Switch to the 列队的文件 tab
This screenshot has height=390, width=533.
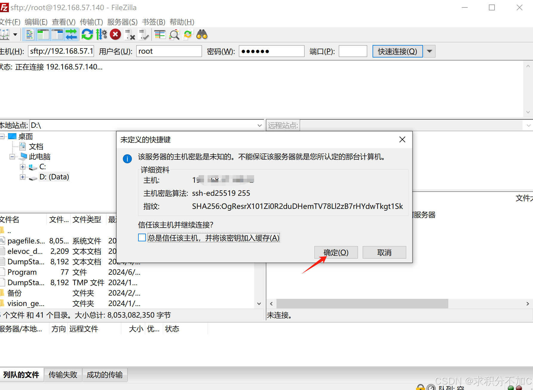[x=21, y=375]
